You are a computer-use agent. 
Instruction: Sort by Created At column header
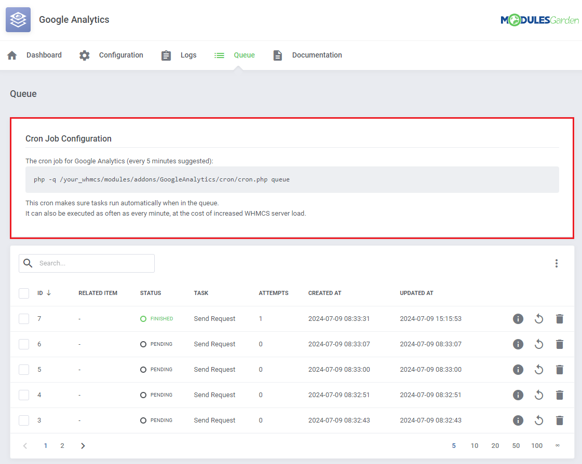tap(325, 293)
